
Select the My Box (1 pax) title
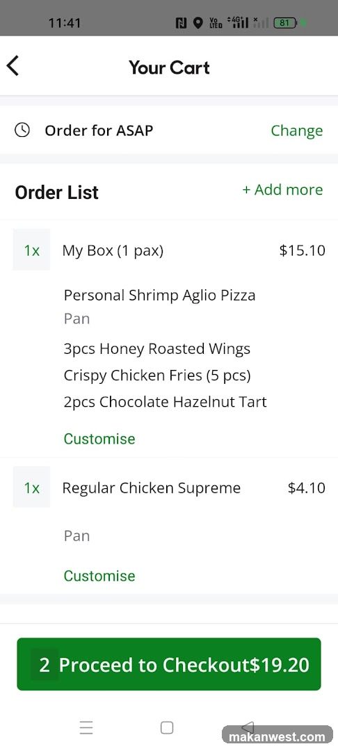tap(113, 250)
